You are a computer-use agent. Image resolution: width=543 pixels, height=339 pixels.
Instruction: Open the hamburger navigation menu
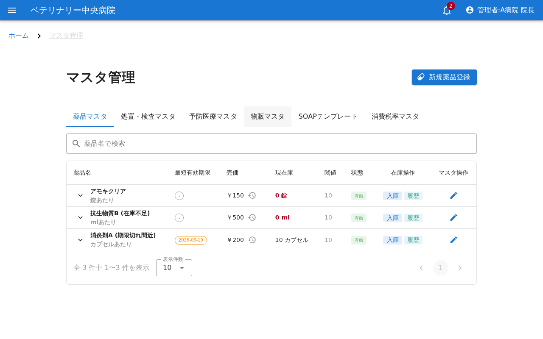[12, 10]
